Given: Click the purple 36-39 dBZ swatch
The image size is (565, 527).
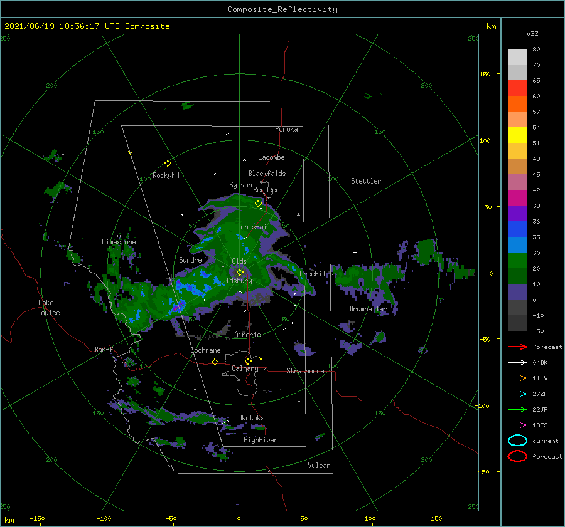Looking at the screenshot, I should click(517, 213).
